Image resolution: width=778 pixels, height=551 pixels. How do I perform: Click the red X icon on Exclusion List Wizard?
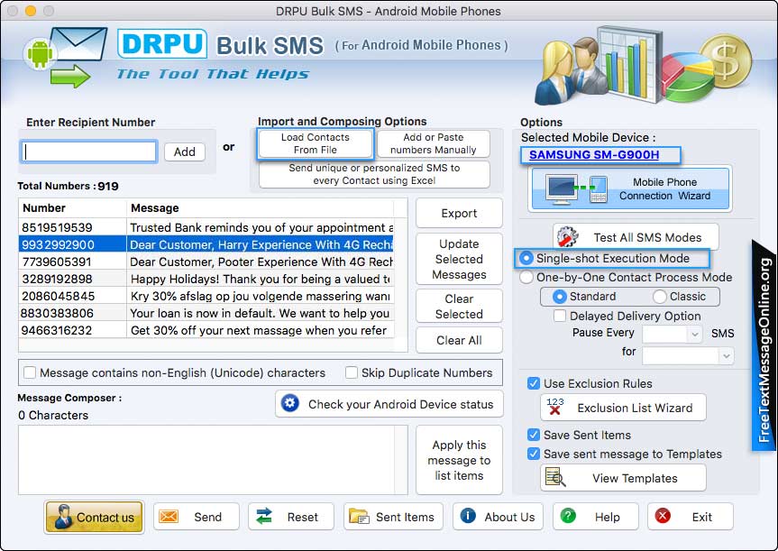tap(554, 407)
